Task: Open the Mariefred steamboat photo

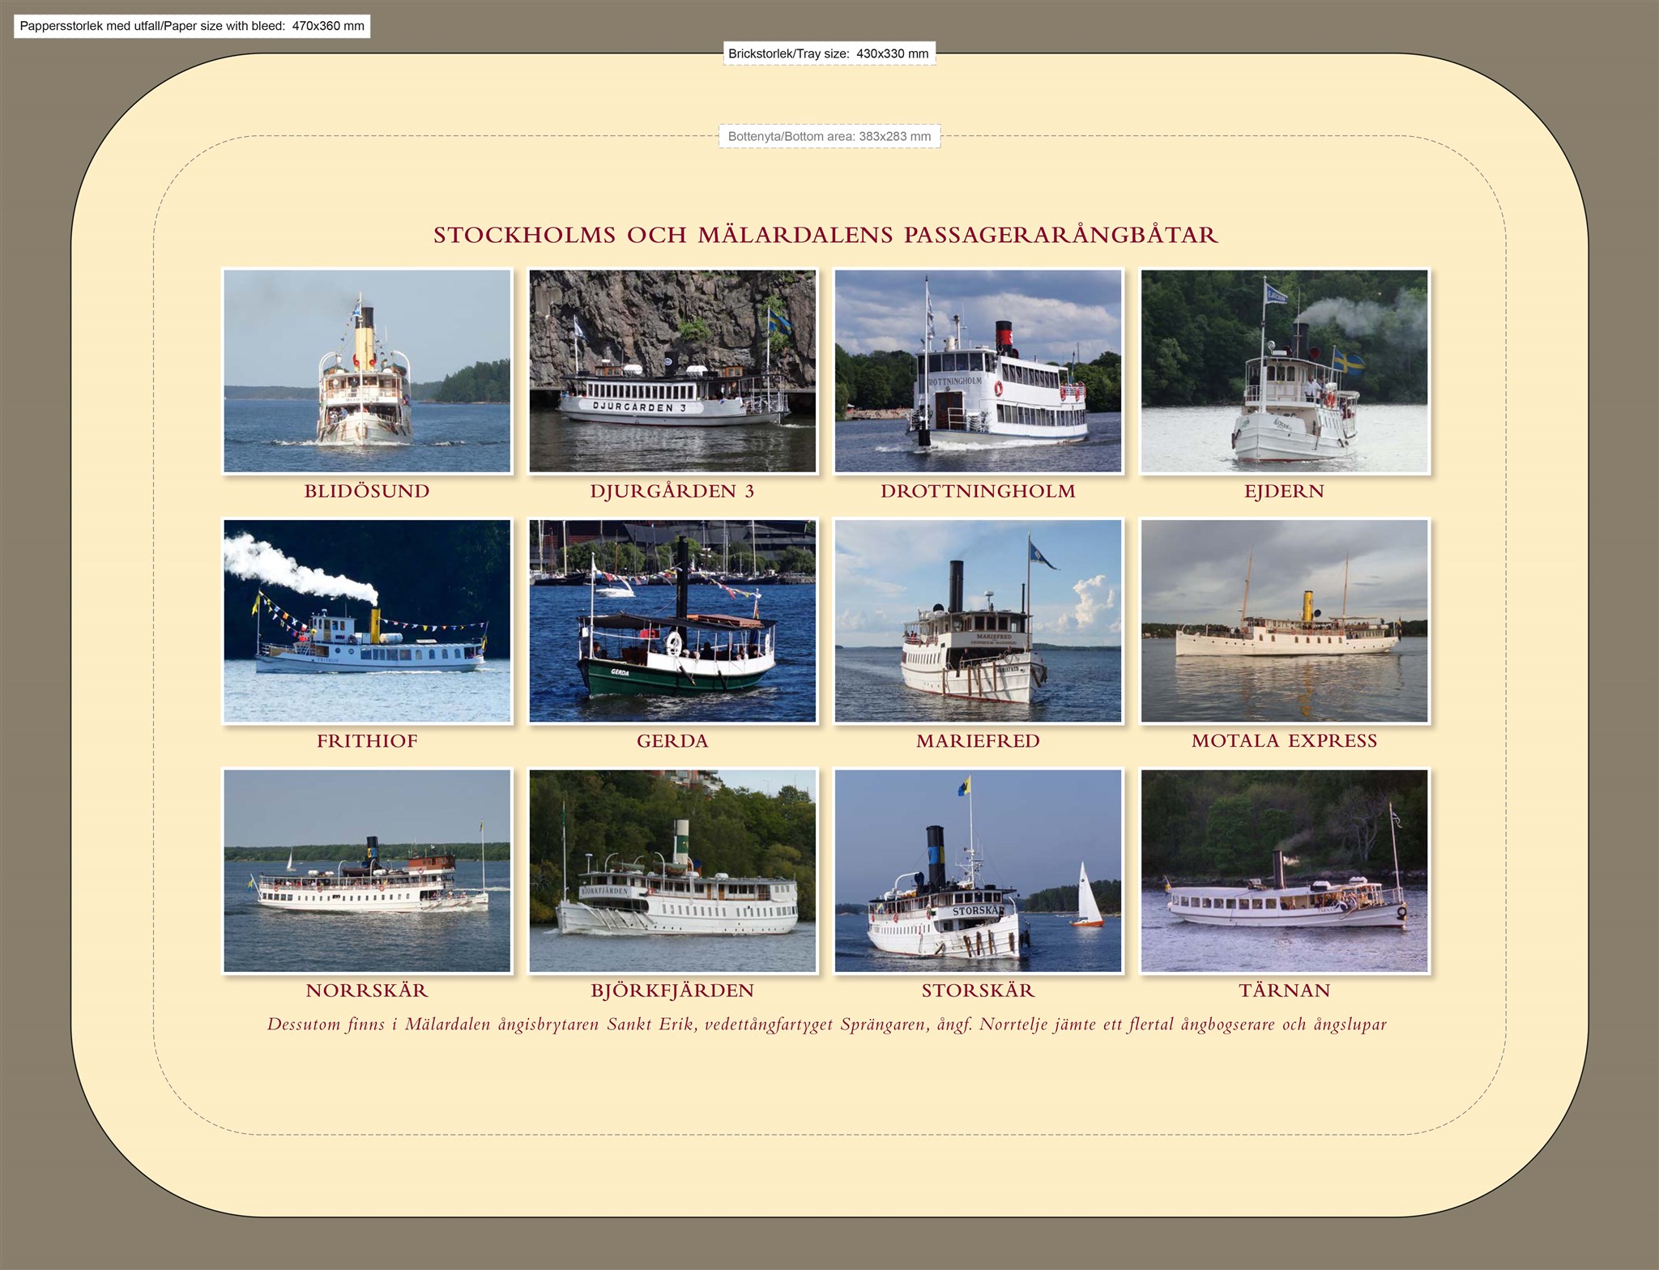Action: 978,620
